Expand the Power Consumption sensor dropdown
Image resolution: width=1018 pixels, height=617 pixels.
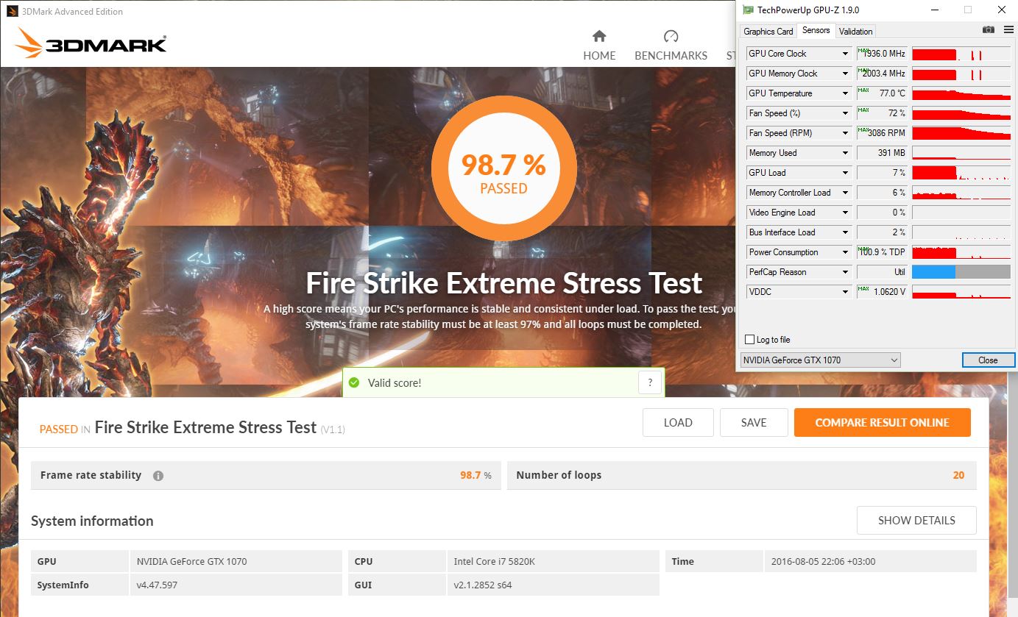coord(845,252)
